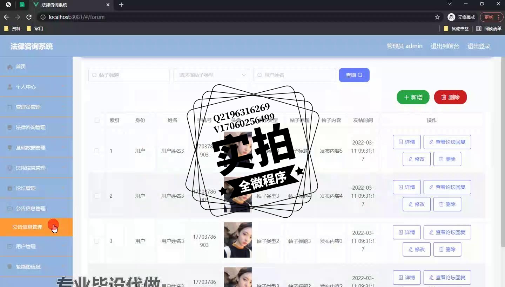The height and width of the screenshot is (287, 505).
Task: Click the icon beside 用户管理
Action: point(10,246)
